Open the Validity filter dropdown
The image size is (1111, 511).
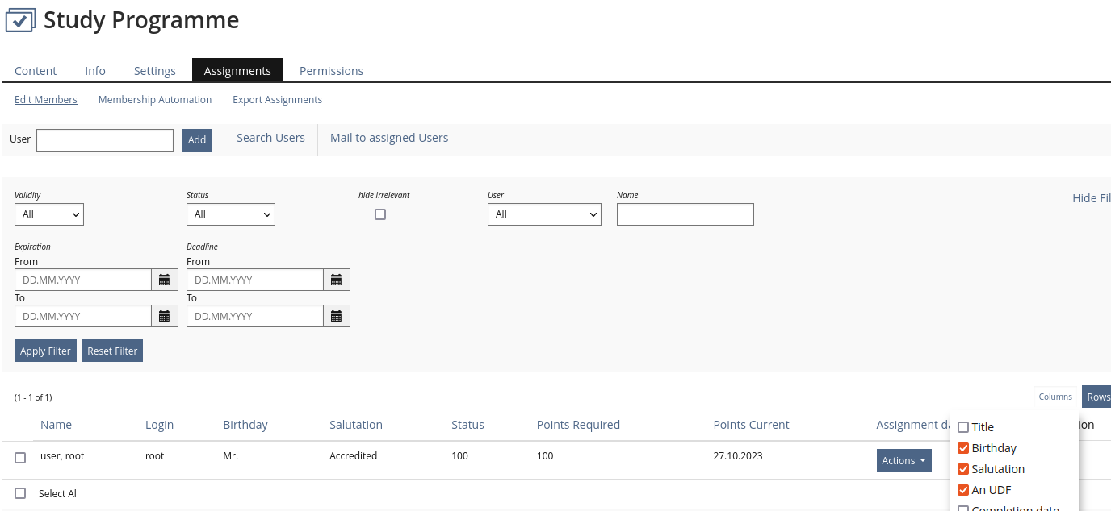click(48, 214)
